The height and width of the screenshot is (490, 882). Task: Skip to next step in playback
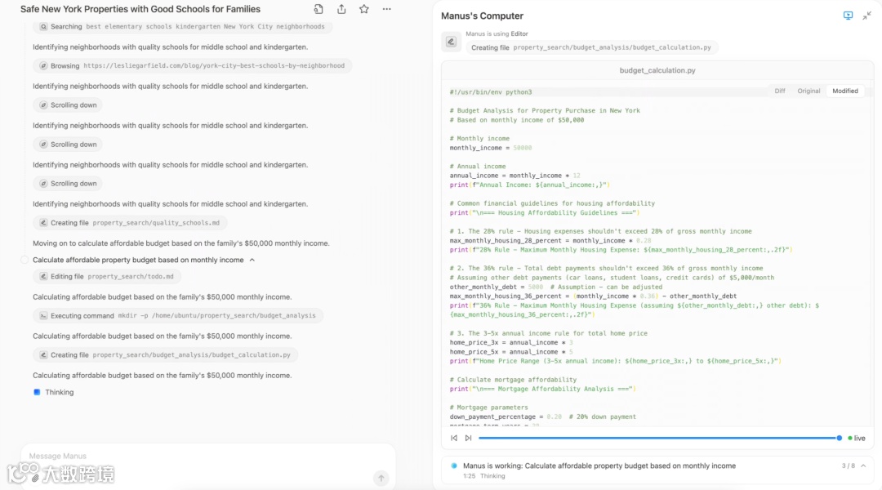[468, 439]
